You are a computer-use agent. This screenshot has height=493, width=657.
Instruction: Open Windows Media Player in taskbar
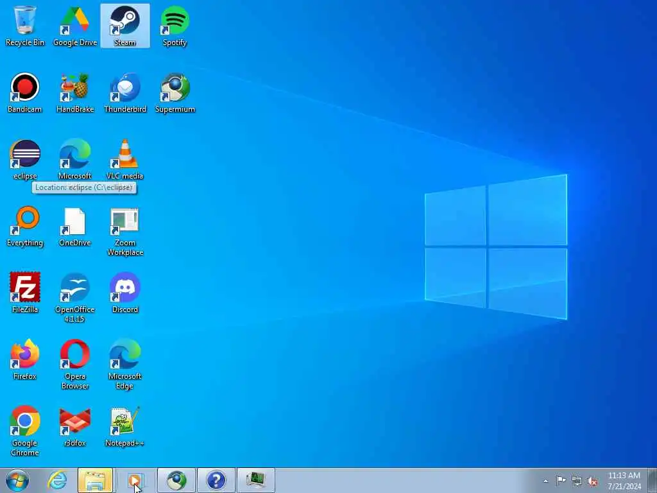[135, 480]
